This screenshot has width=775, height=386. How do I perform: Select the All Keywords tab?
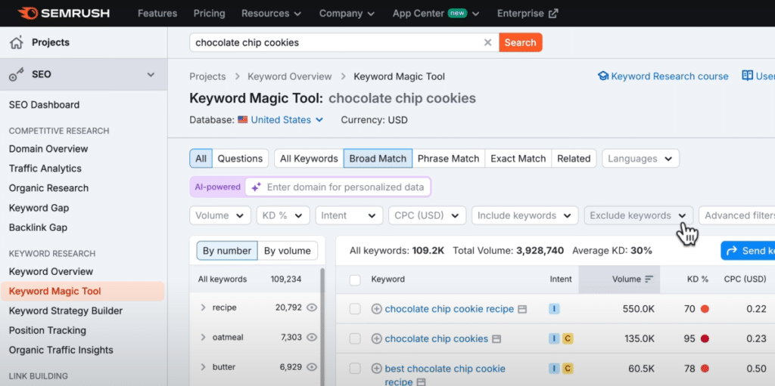tap(309, 159)
